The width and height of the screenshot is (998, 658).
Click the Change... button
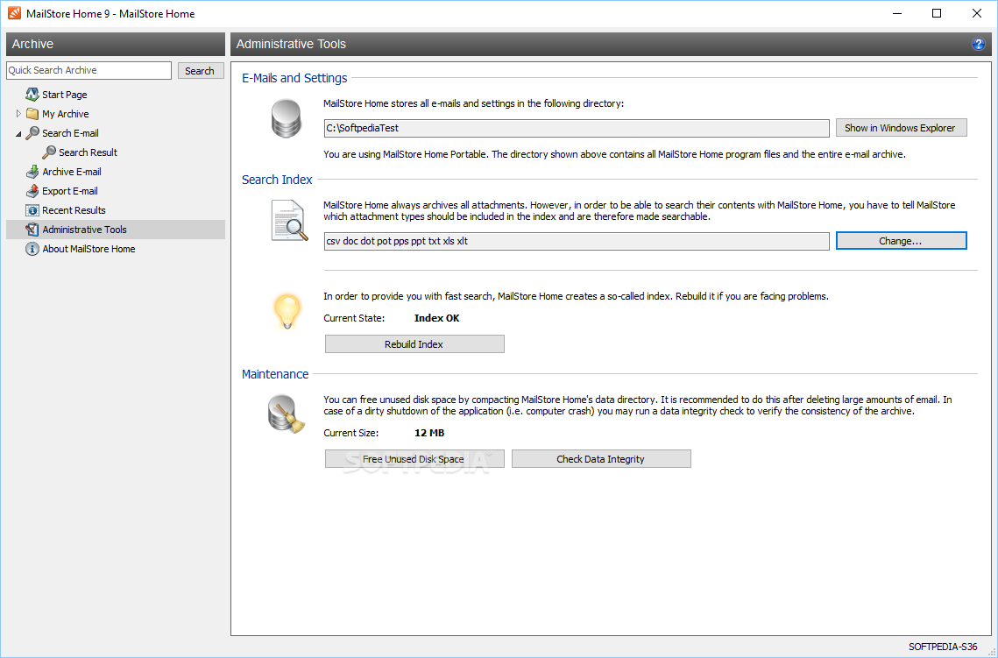click(901, 241)
